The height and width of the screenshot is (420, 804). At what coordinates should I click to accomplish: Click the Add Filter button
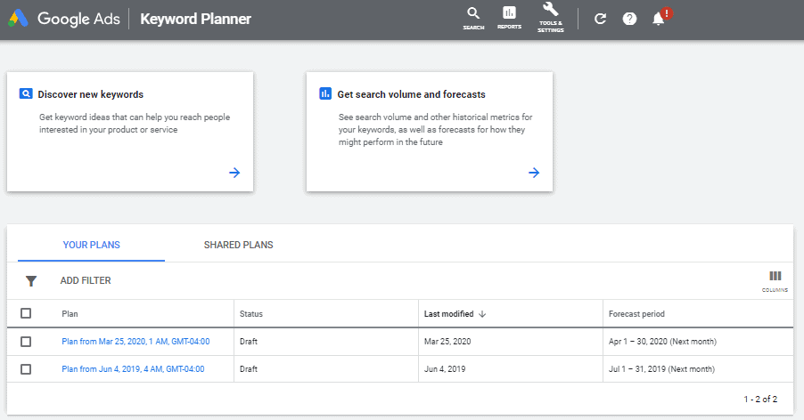(86, 280)
